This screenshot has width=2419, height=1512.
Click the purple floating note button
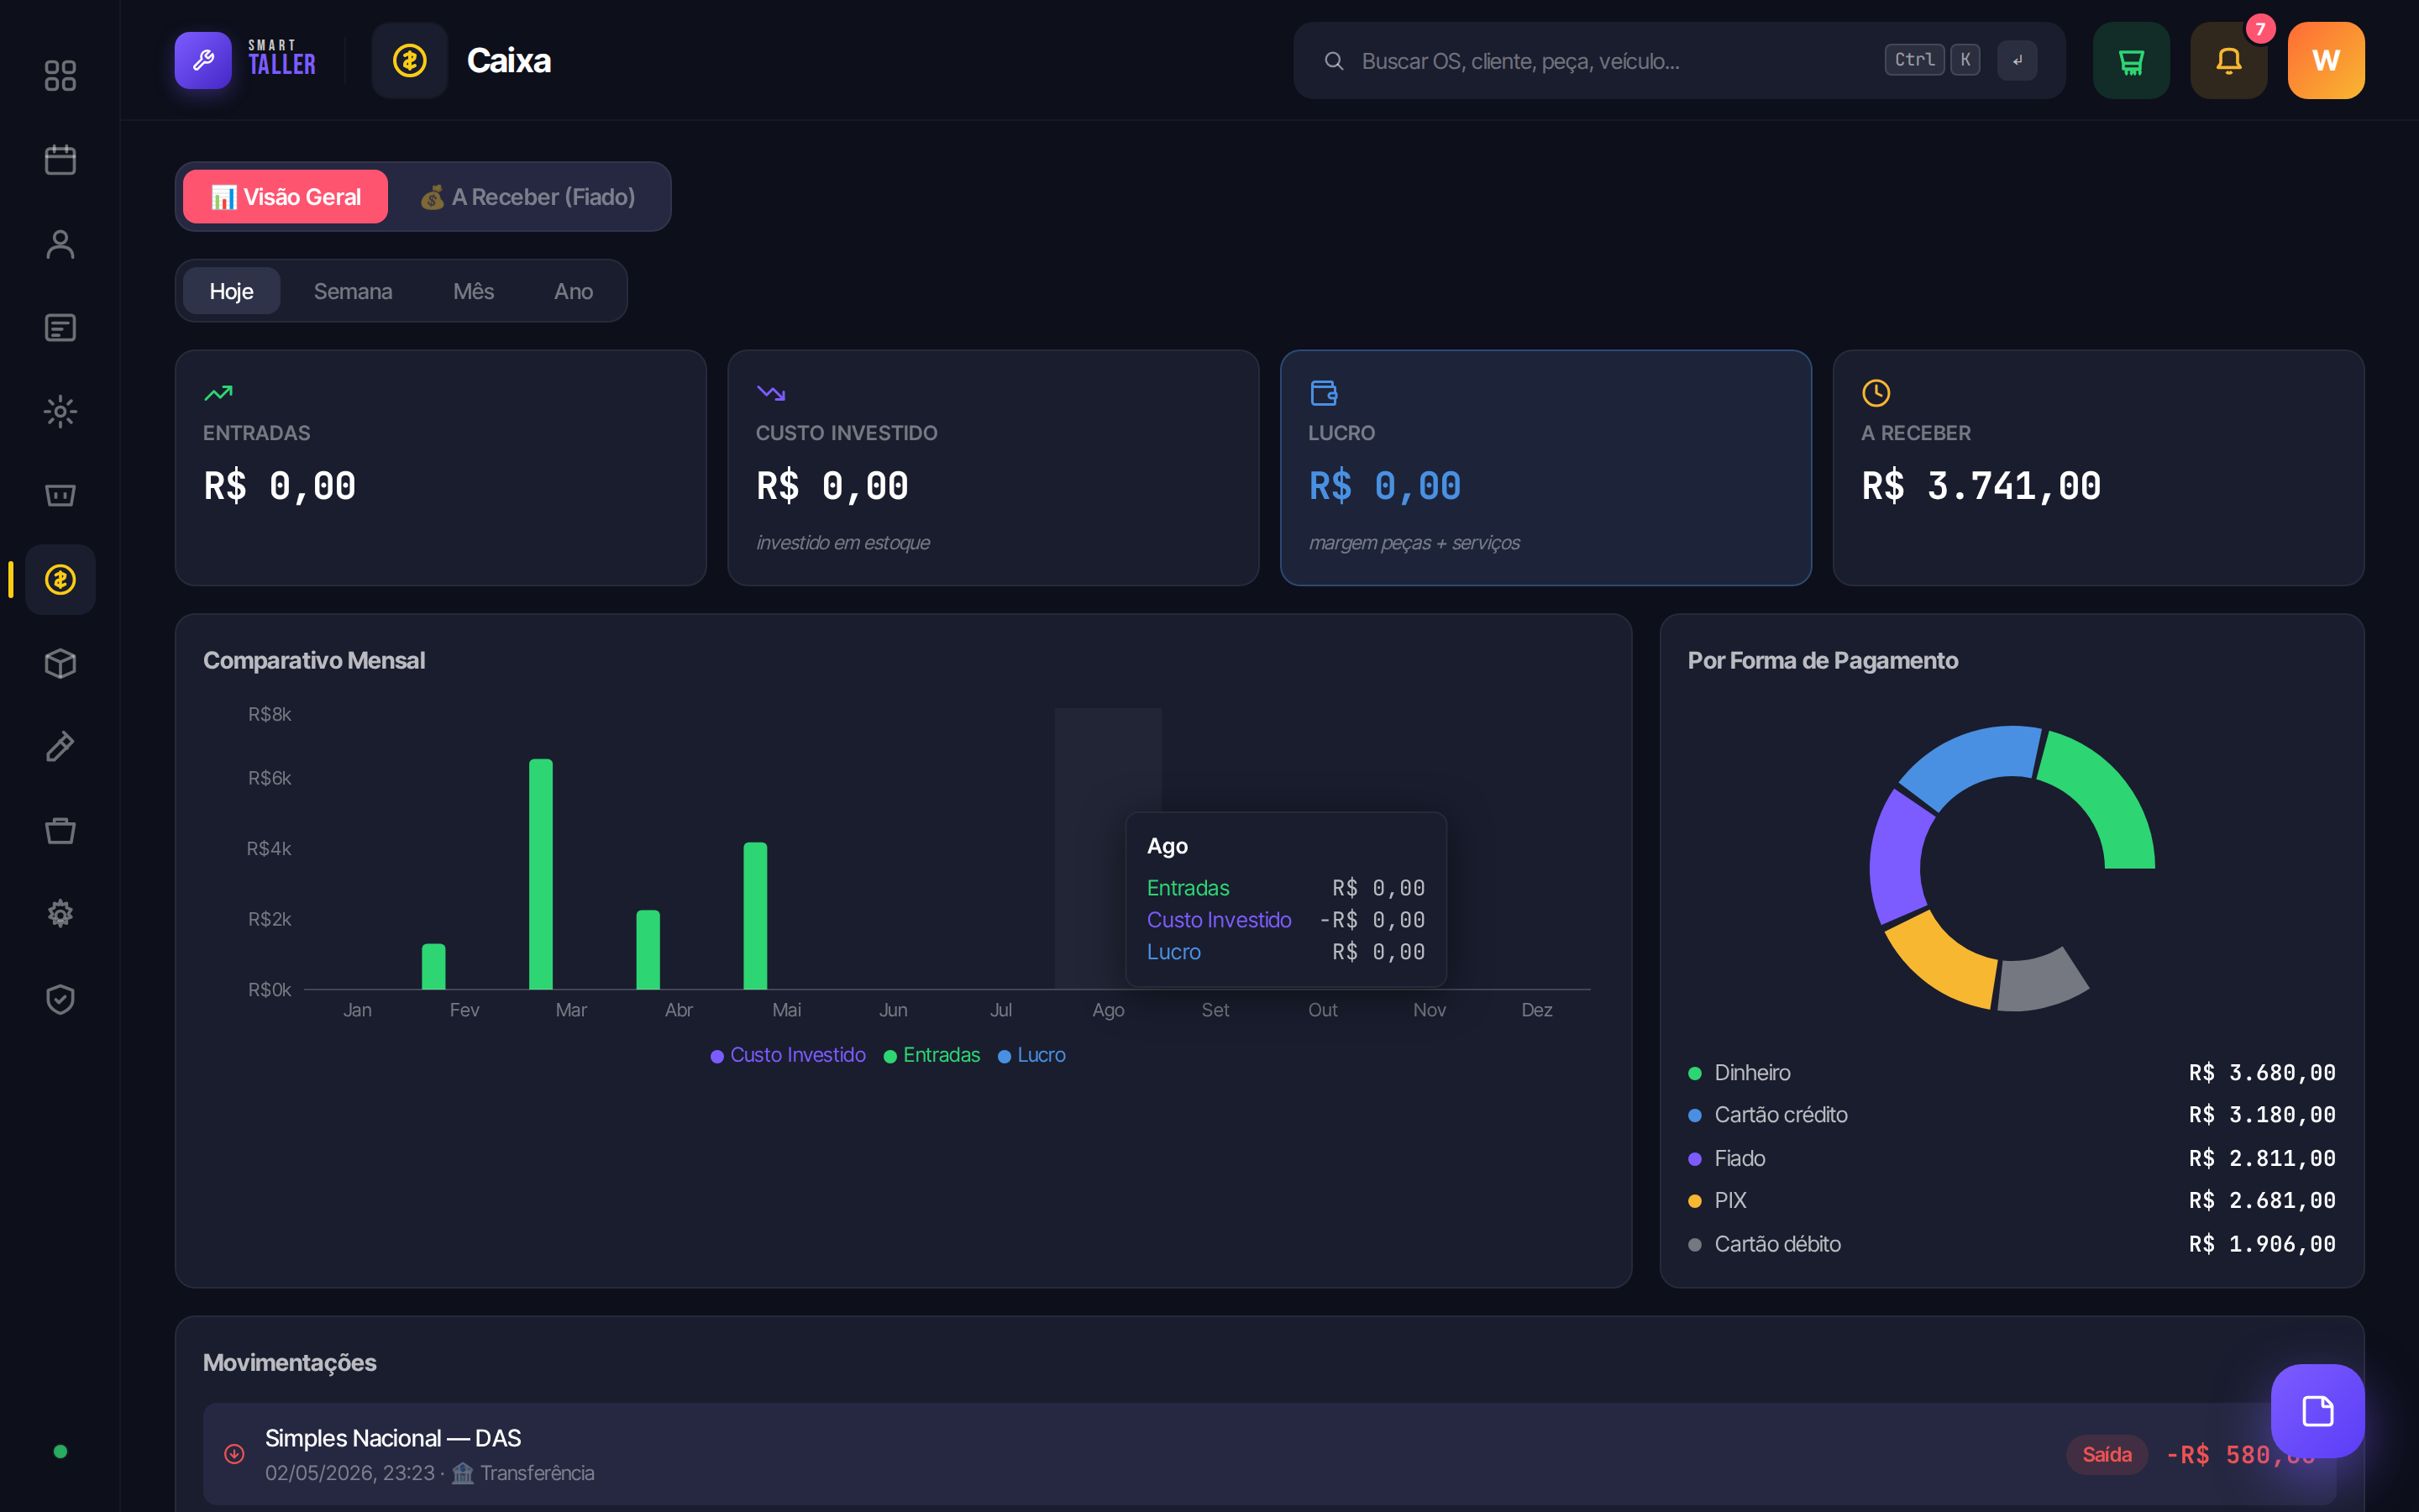point(2317,1411)
